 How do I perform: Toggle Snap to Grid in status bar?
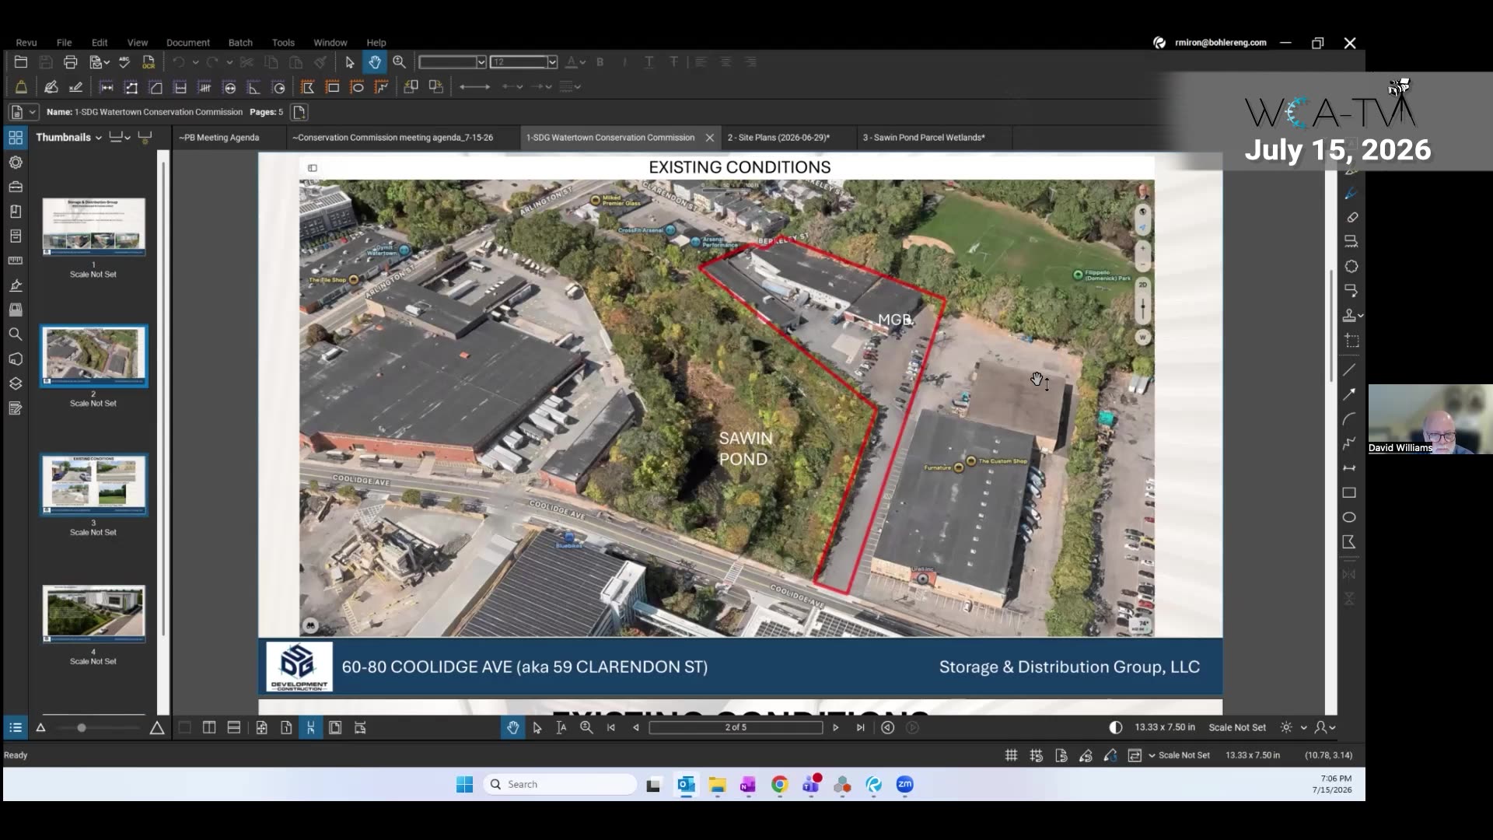[x=1036, y=755]
